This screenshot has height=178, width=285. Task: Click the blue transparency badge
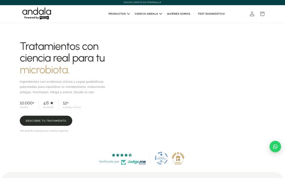coord(161,158)
